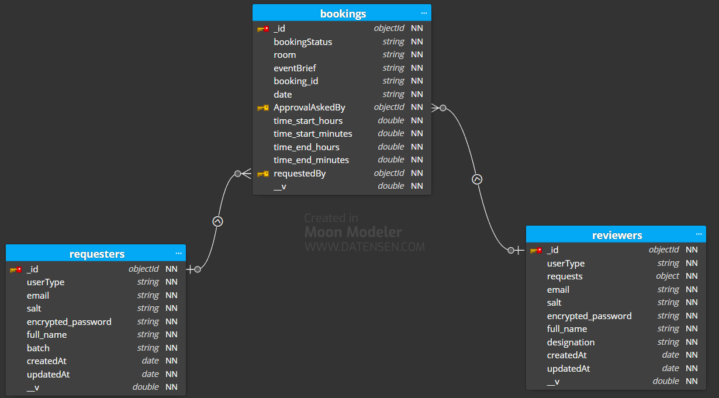Click the primary key icon in reviewers table
719x398 pixels.
pos(535,250)
